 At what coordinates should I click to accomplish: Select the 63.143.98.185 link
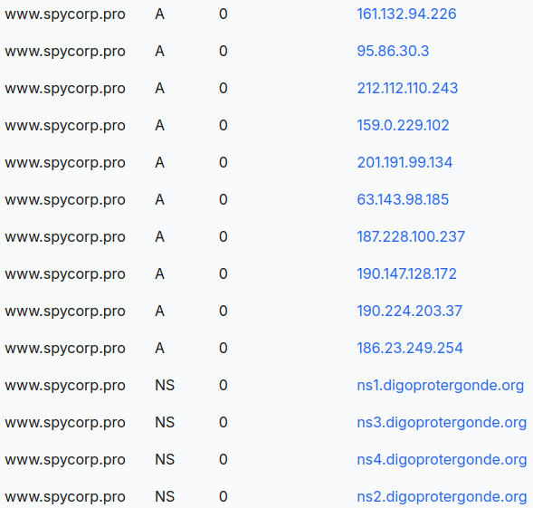[403, 199]
